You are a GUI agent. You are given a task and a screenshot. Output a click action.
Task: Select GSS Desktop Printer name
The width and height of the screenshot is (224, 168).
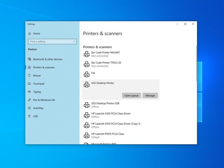tap(103, 83)
